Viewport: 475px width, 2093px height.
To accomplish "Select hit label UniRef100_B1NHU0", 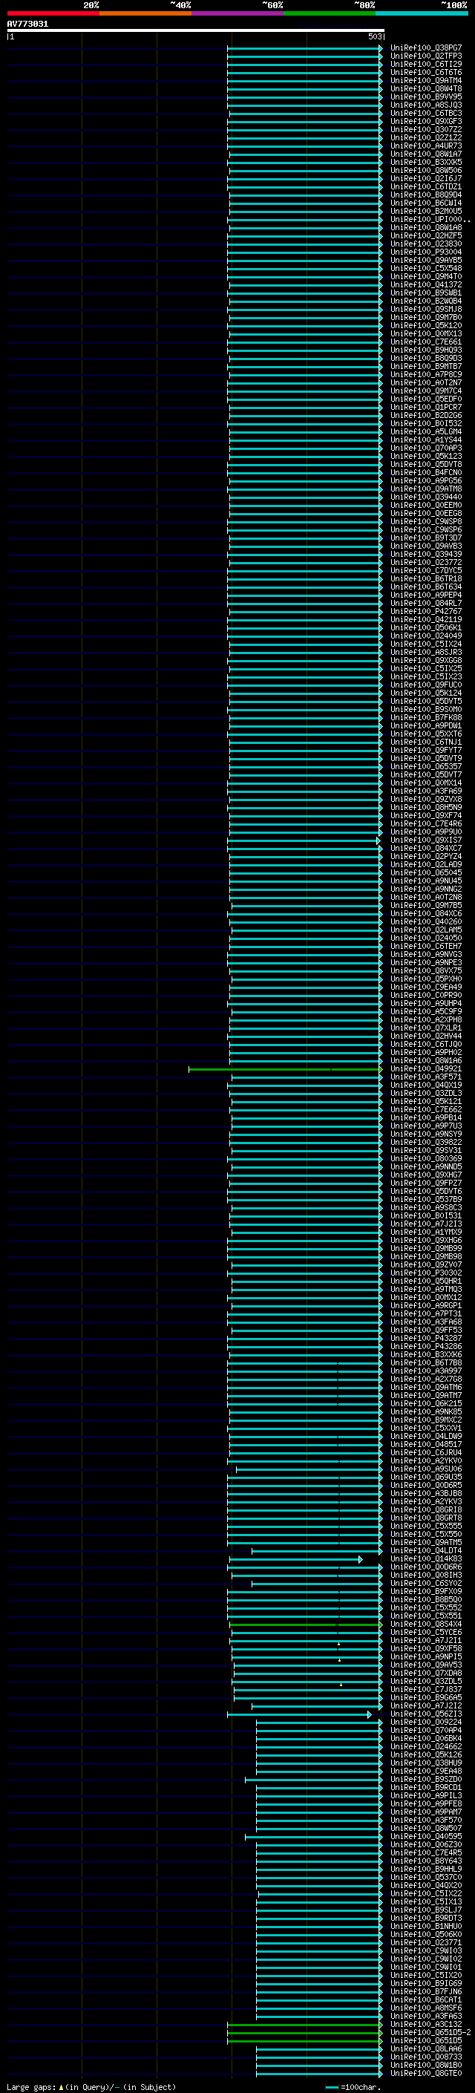I will (425, 1926).
